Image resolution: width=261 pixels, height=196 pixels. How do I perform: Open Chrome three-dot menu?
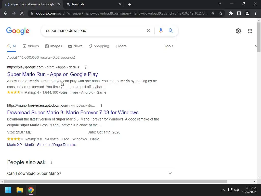click(255, 13)
